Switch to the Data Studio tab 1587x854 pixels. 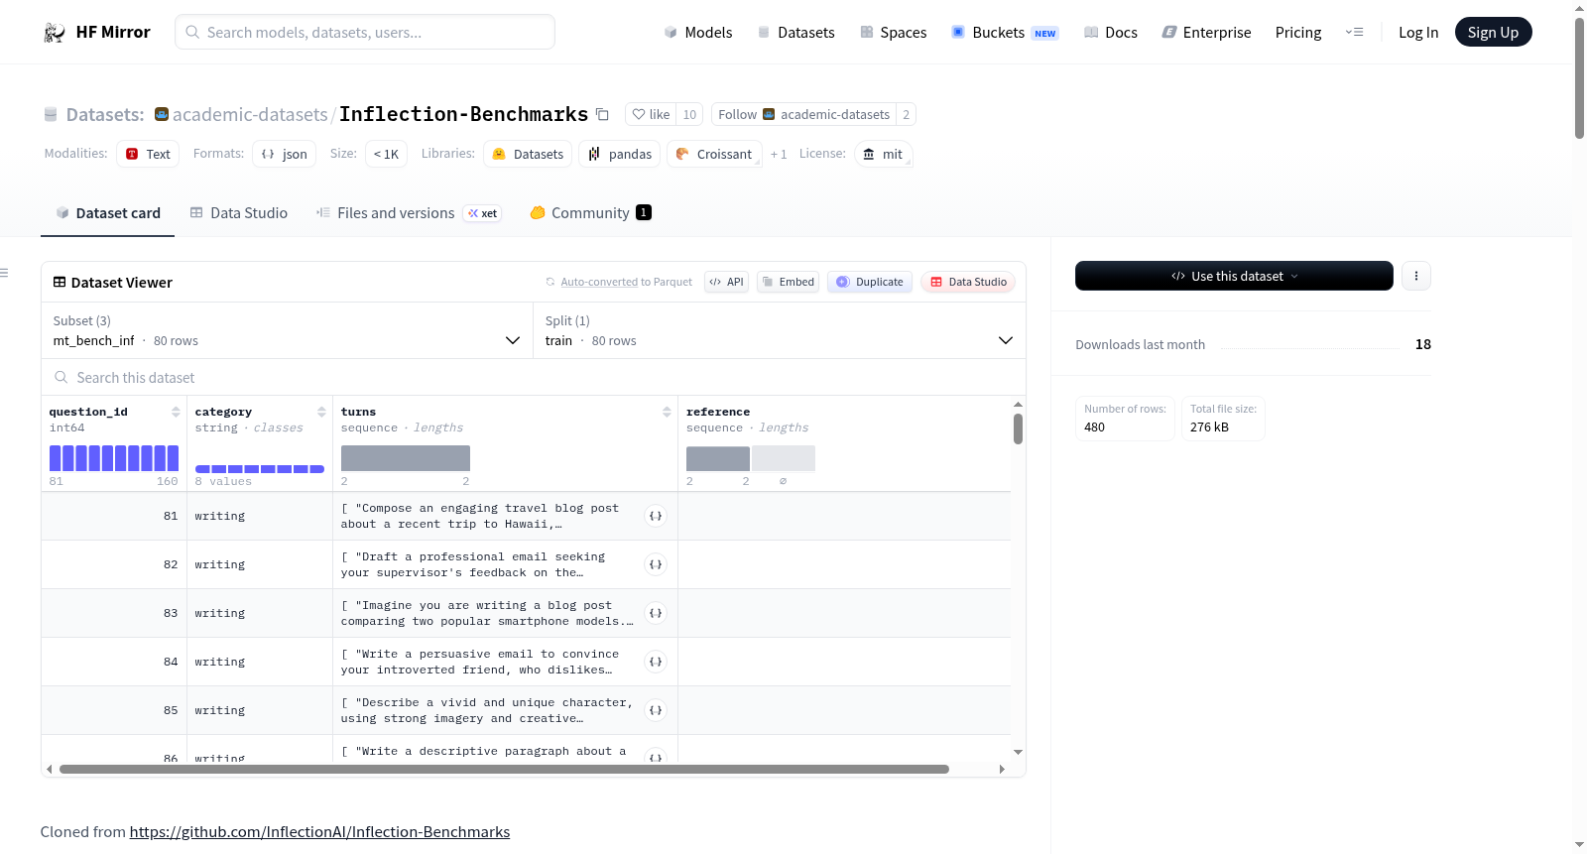pos(239,213)
